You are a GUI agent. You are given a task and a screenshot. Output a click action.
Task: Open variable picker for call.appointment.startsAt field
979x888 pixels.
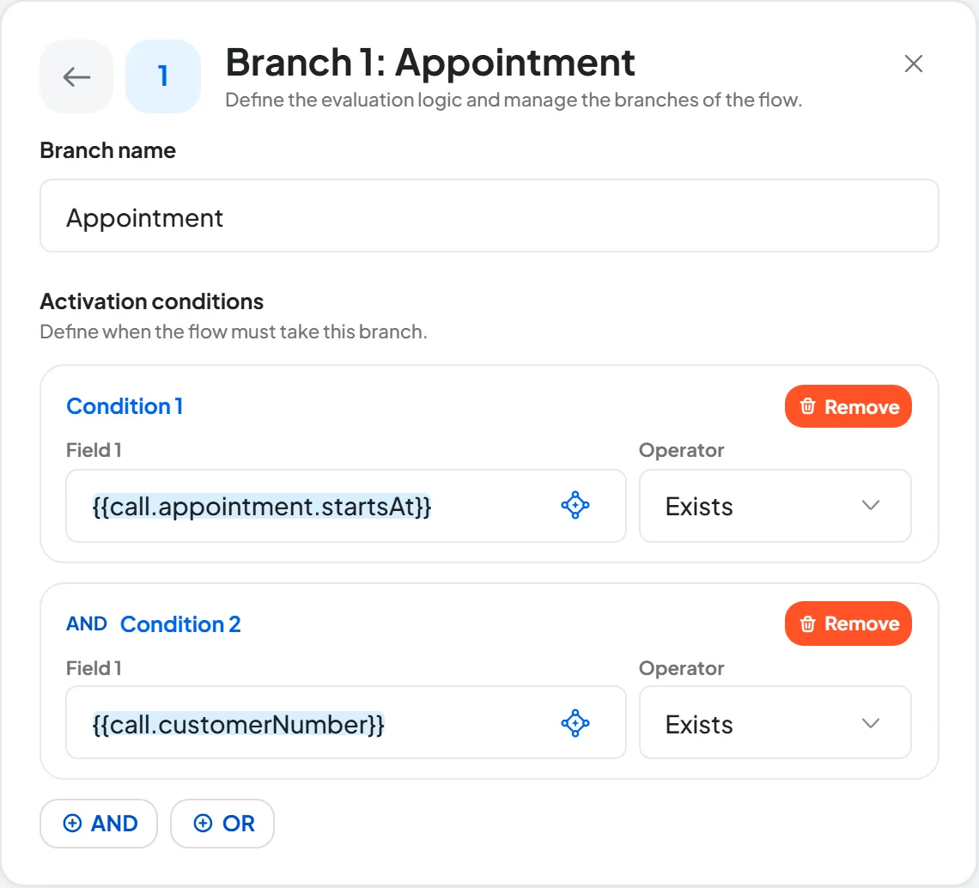(575, 505)
